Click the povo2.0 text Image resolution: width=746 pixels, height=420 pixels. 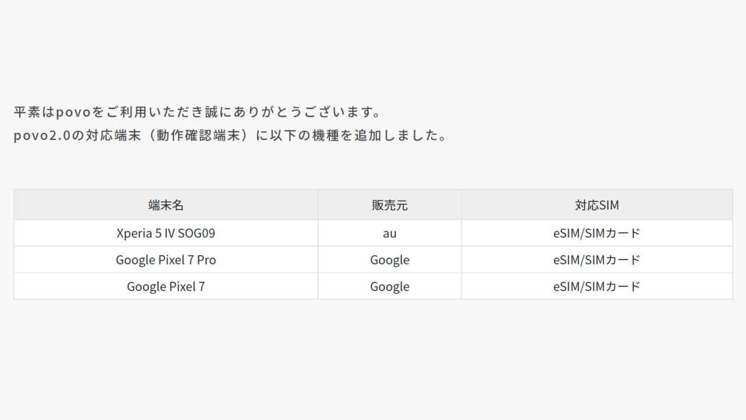42,136
